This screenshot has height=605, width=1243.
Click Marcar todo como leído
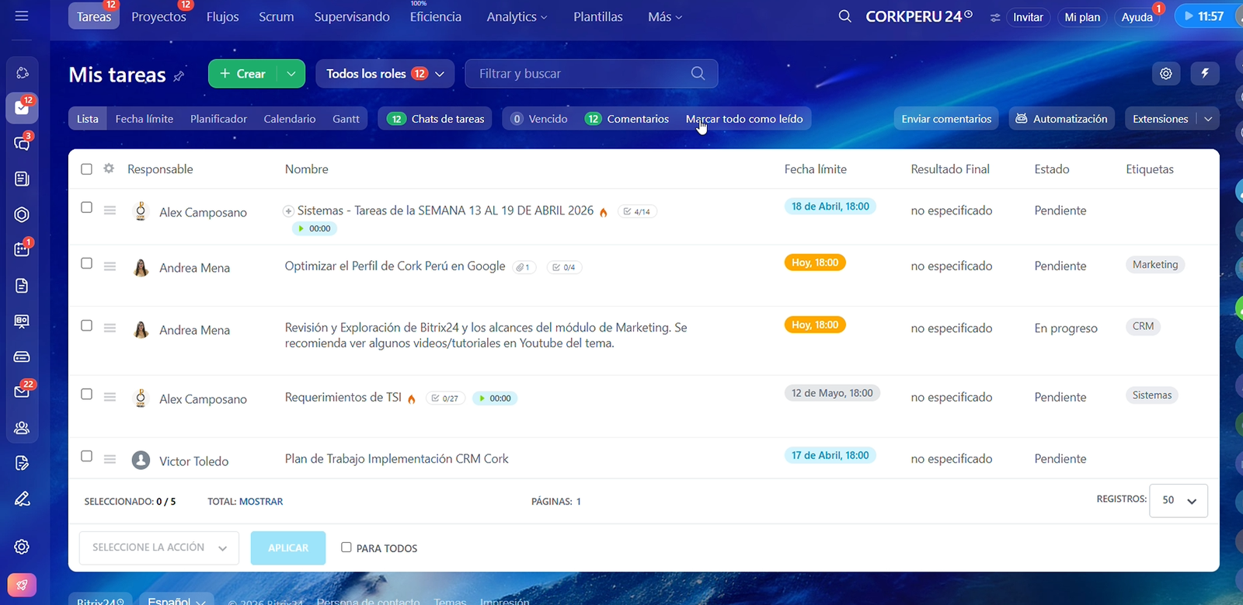744,119
